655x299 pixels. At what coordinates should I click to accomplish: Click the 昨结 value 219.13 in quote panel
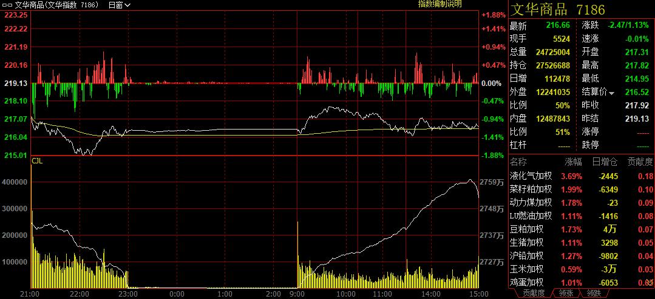[x=637, y=118]
